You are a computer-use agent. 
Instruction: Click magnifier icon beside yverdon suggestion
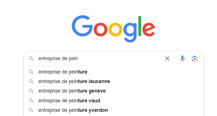[x=31, y=110]
